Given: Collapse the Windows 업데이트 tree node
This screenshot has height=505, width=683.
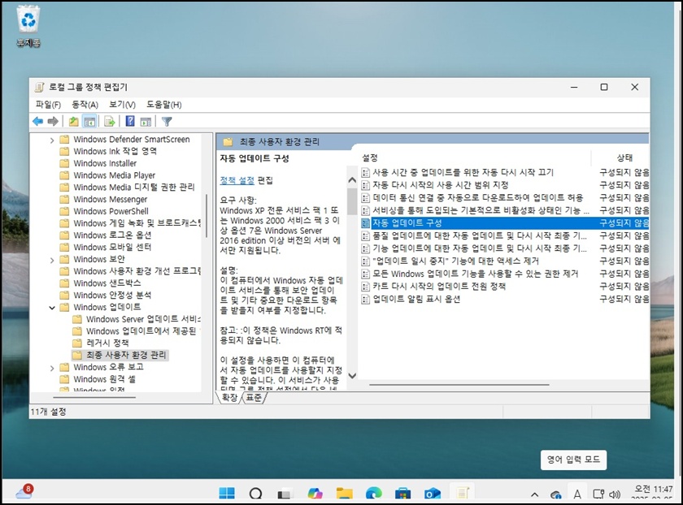Looking at the screenshot, I should coord(52,308).
